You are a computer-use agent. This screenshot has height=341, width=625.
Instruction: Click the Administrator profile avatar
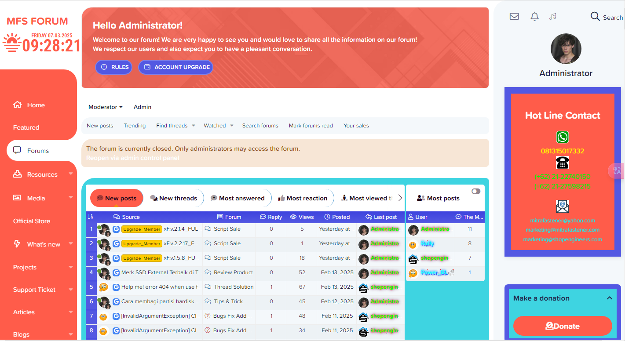(x=566, y=49)
